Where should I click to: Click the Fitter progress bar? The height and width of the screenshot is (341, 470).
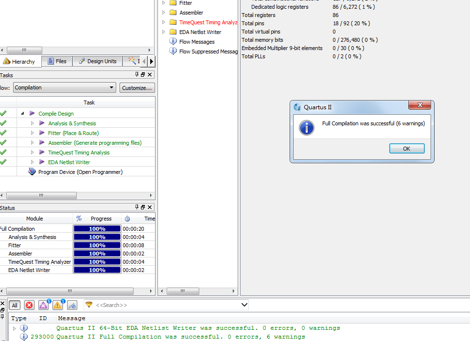click(97, 245)
